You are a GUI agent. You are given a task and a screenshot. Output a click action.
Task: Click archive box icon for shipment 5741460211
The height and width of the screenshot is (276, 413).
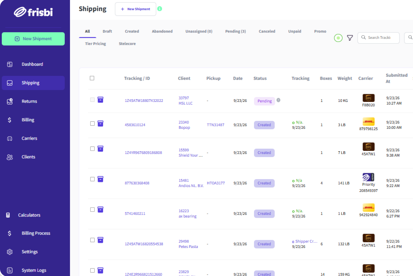[100, 210]
